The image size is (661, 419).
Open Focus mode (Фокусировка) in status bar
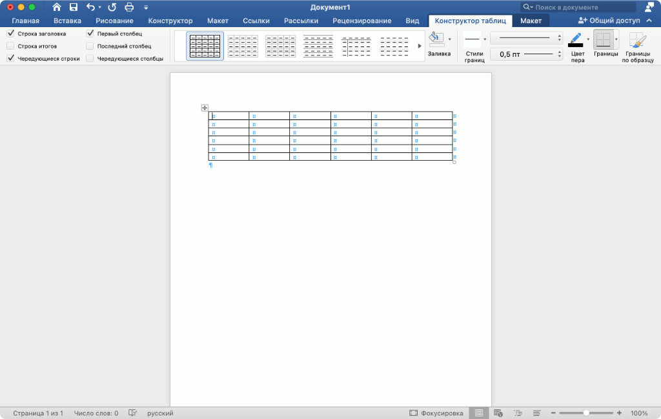coord(436,413)
